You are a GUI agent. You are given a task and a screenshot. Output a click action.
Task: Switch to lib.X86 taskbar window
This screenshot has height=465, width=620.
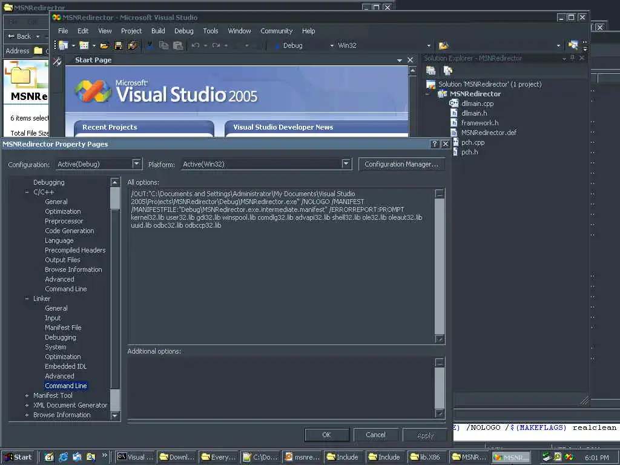tap(427, 457)
